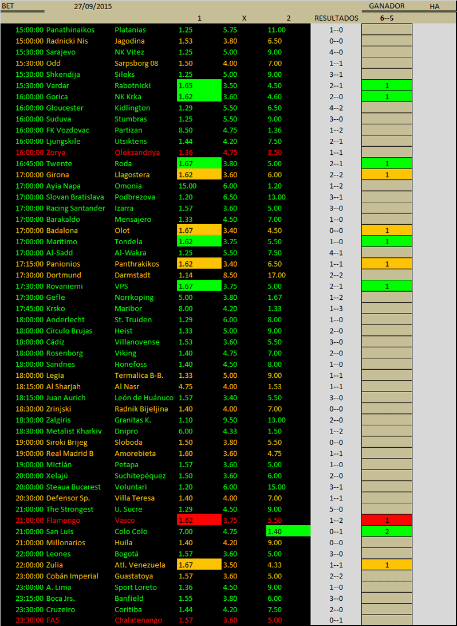Select the Platanias cell
The image size is (457, 626).
(x=130, y=30)
